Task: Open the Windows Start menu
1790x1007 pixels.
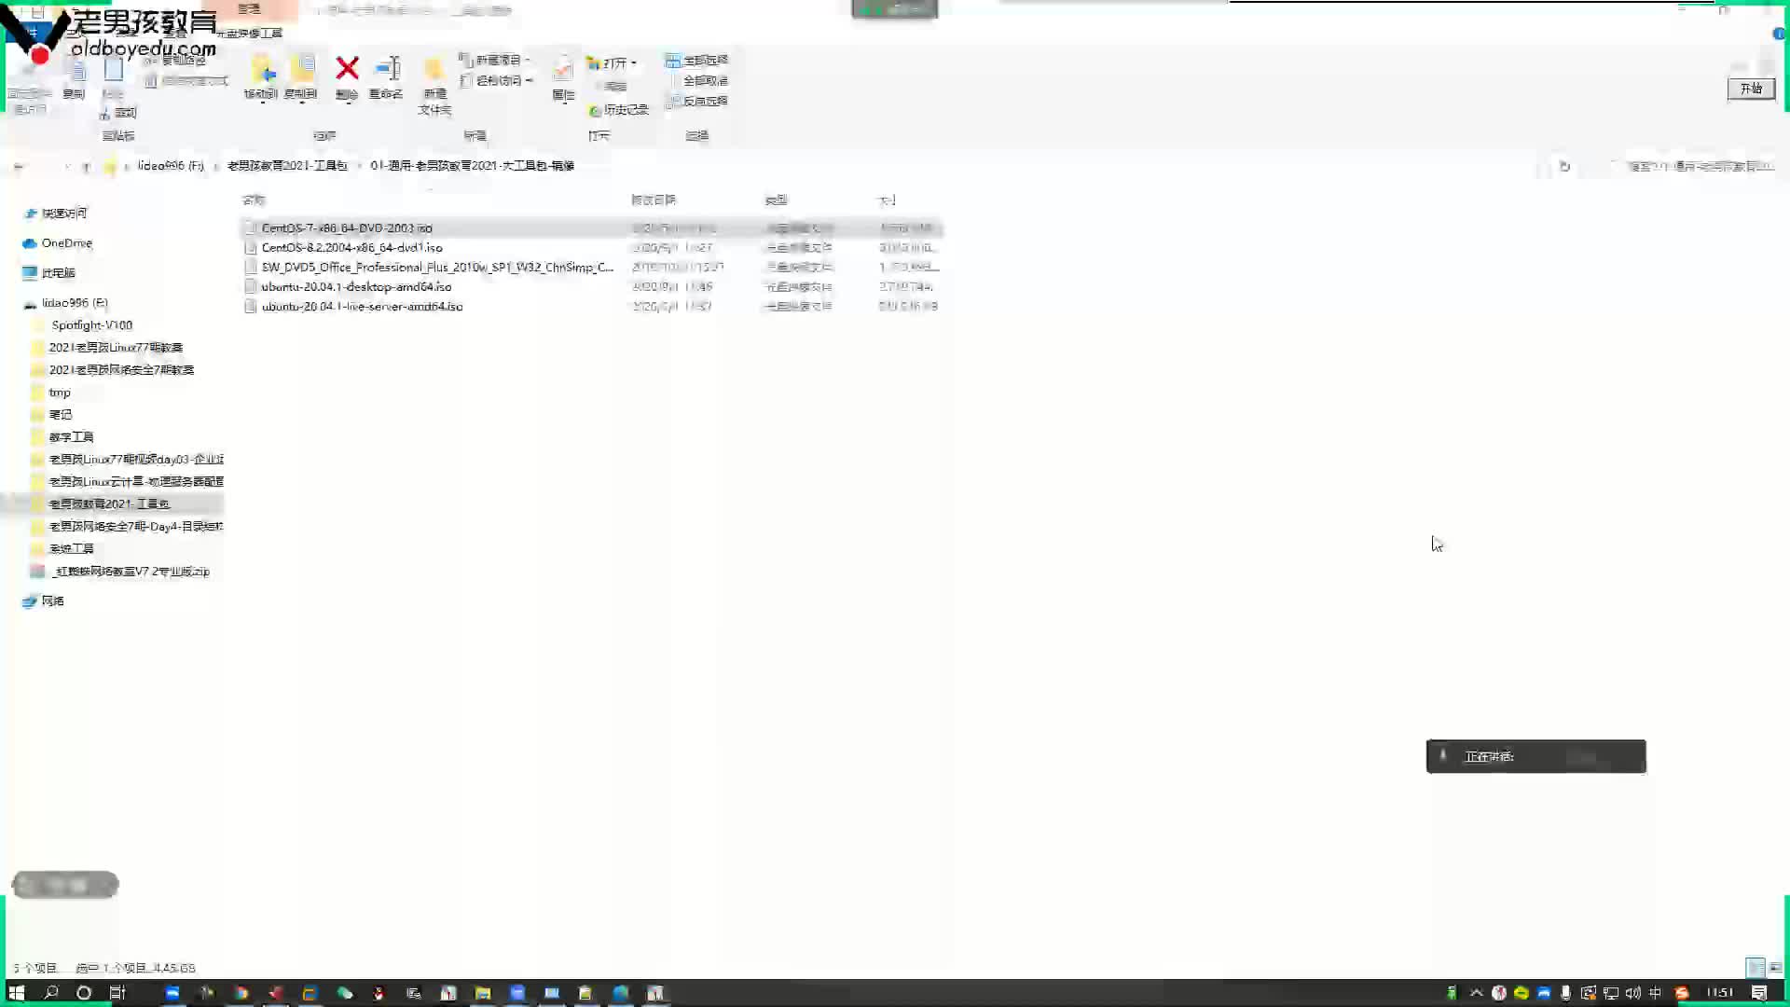Action: [x=16, y=993]
